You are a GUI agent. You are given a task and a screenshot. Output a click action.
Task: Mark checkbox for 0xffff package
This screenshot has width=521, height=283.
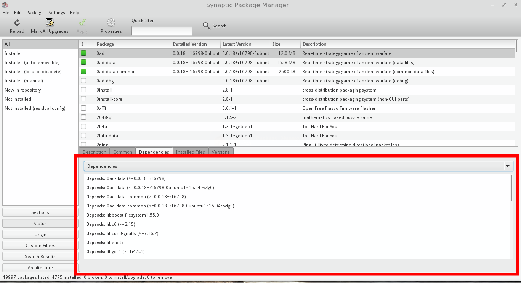[x=83, y=108]
